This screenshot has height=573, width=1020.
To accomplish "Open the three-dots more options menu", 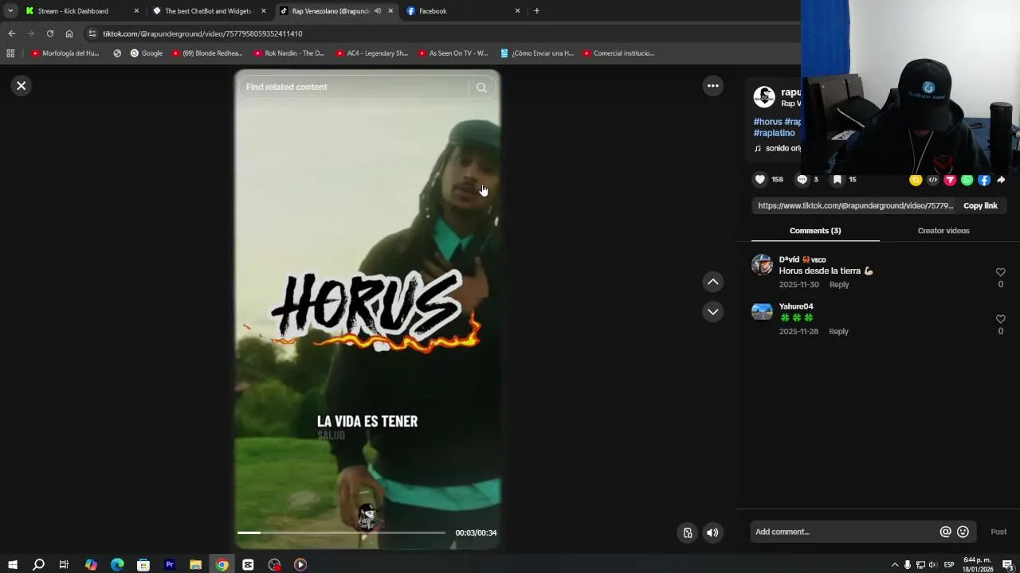I will click(x=713, y=86).
